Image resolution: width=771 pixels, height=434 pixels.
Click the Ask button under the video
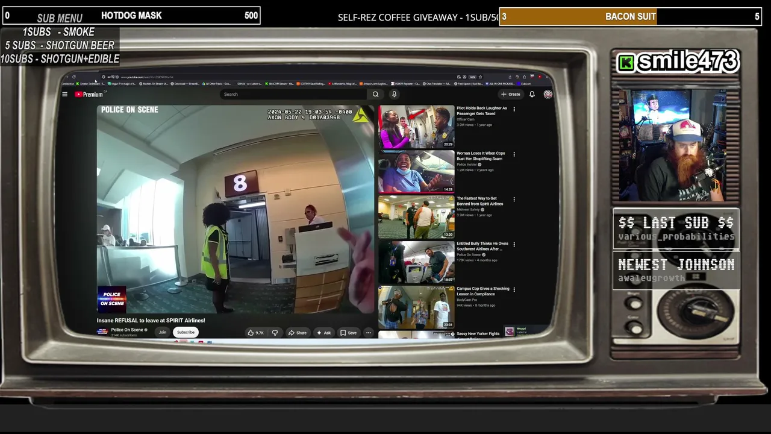(x=324, y=333)
